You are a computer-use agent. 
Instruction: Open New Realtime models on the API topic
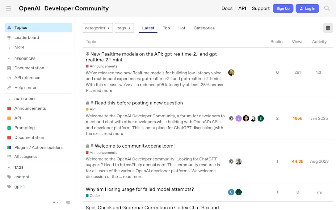click(152, 57)
